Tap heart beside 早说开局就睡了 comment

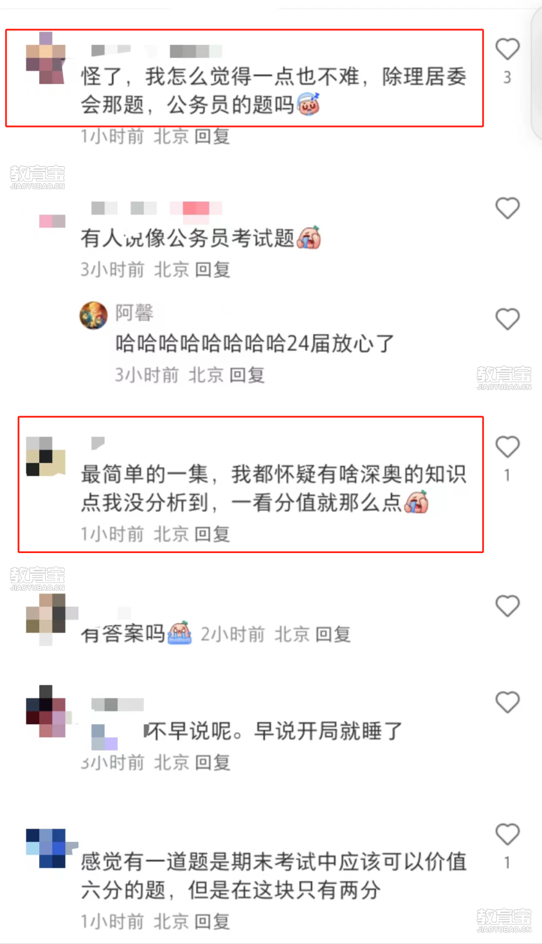coord(507,702)
